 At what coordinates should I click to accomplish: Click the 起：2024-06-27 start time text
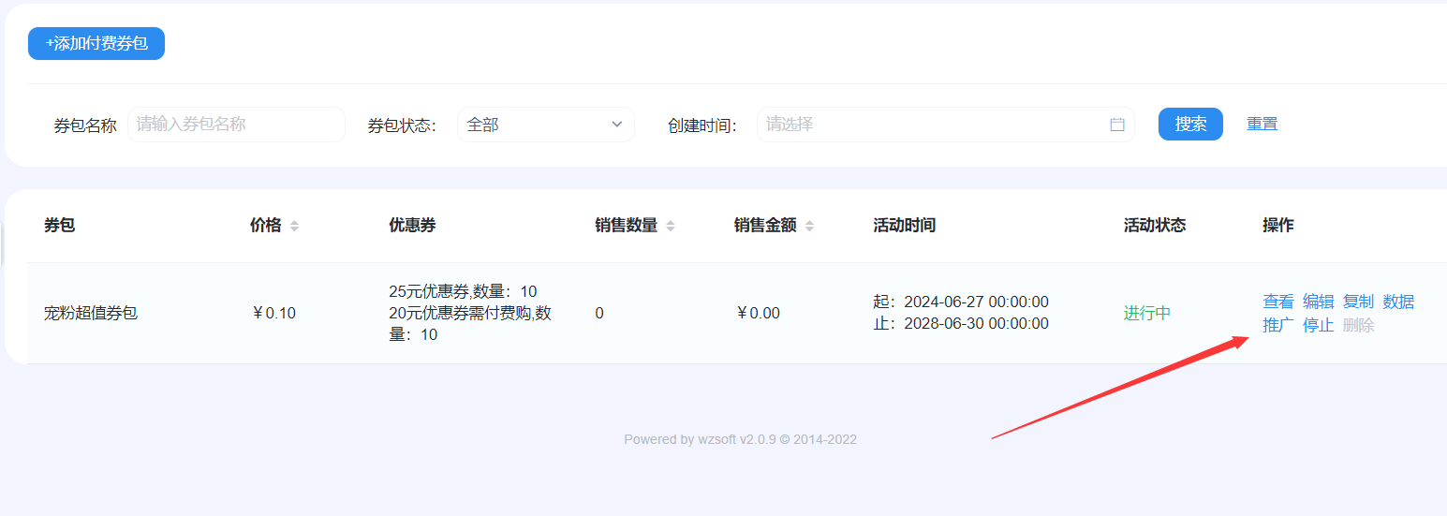point(961,302)
